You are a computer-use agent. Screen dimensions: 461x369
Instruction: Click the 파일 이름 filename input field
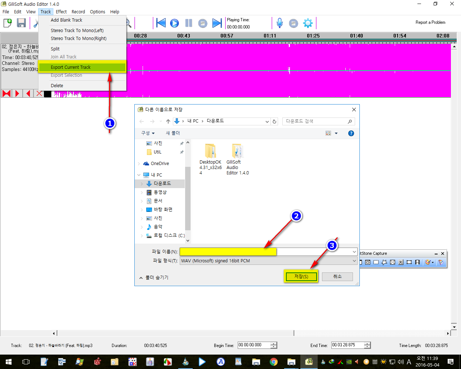(x=265, y=252)
